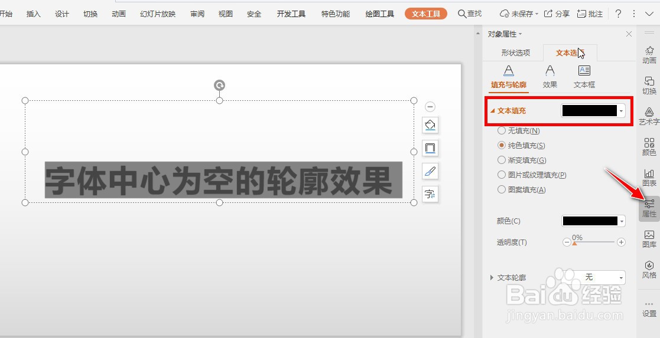Click the panel scroll-up arrow

tap(478, 34)
